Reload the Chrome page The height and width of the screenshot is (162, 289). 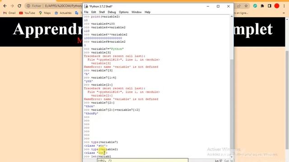click(19, 6)
